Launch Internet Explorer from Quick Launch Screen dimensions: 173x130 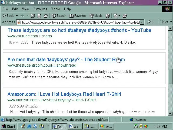pos(29,126)
